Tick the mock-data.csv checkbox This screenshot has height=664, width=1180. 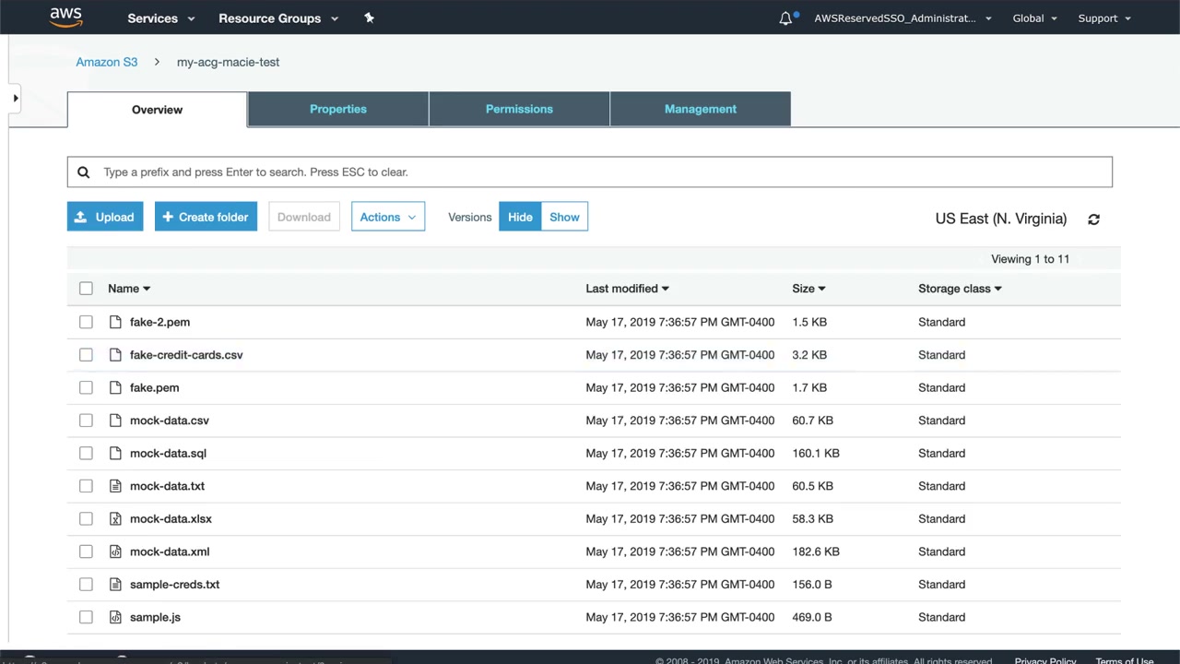point(86,421)
